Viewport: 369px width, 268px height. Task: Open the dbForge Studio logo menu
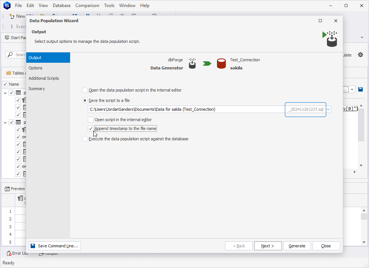point(7,6)
